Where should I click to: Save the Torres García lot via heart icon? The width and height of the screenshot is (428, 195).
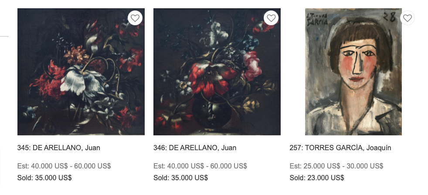coord(408,18)
